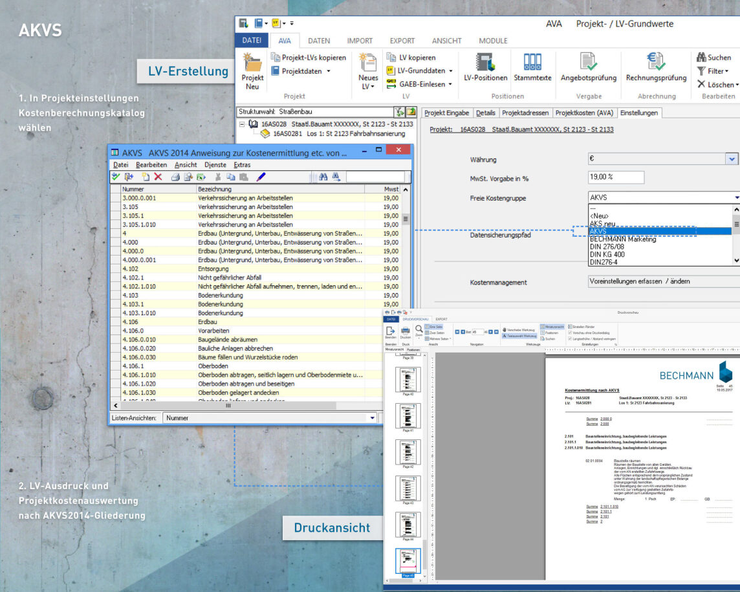Switch preview to Zwei Seiten view
The height and width of the screenshot is (592, 740).
point(435,333)
